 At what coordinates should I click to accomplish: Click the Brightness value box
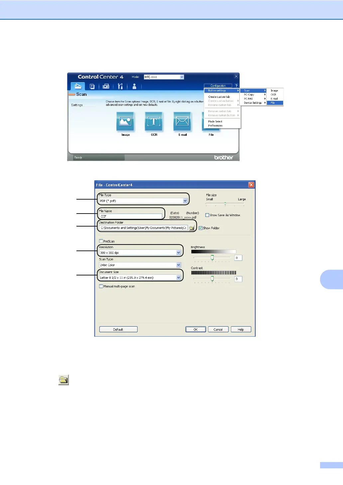[238, 258]
